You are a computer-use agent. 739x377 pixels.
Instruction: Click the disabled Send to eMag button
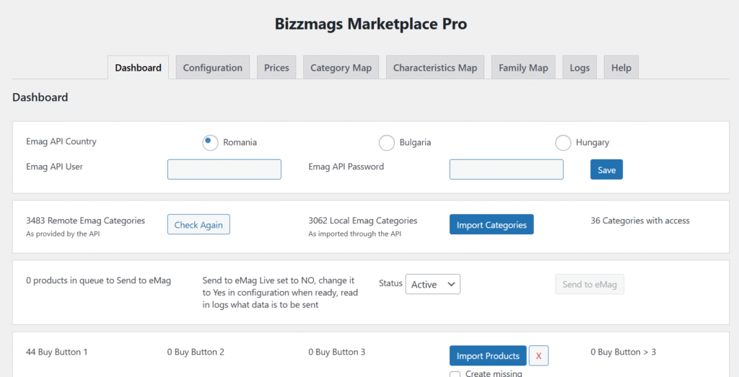click(590, 284)
